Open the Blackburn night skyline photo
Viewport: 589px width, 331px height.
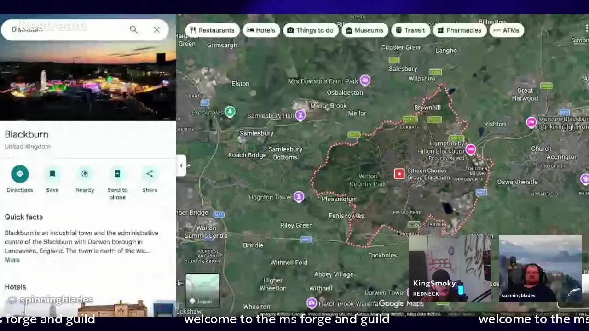(87, 80)
